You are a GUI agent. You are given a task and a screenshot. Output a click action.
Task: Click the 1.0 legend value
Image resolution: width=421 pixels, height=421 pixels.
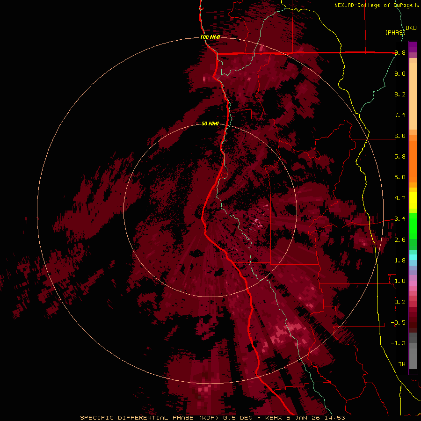tap(400, 281)
